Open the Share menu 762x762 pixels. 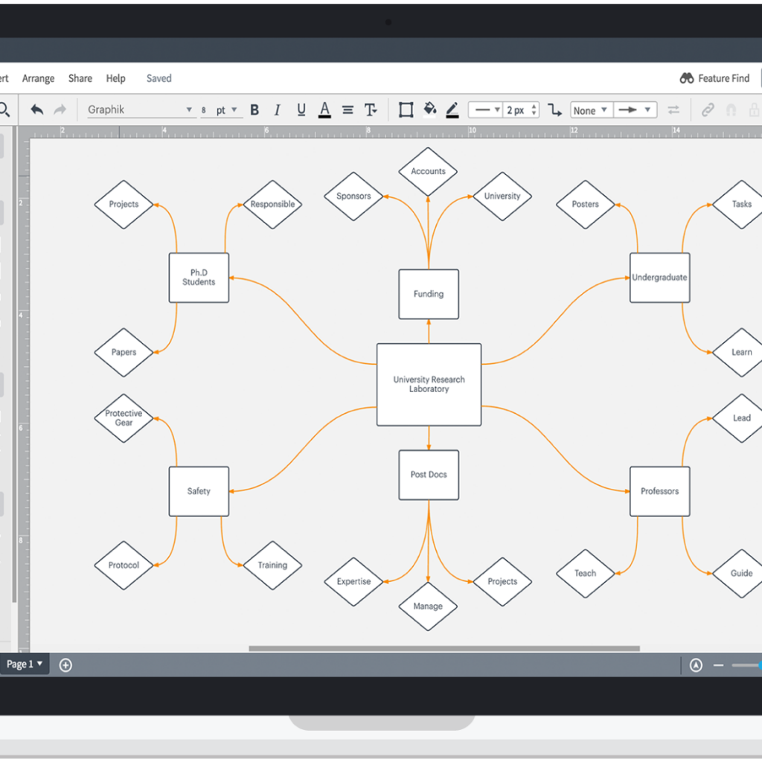(80, 78)
